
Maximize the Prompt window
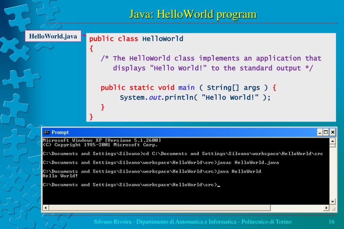click(326, 132)
